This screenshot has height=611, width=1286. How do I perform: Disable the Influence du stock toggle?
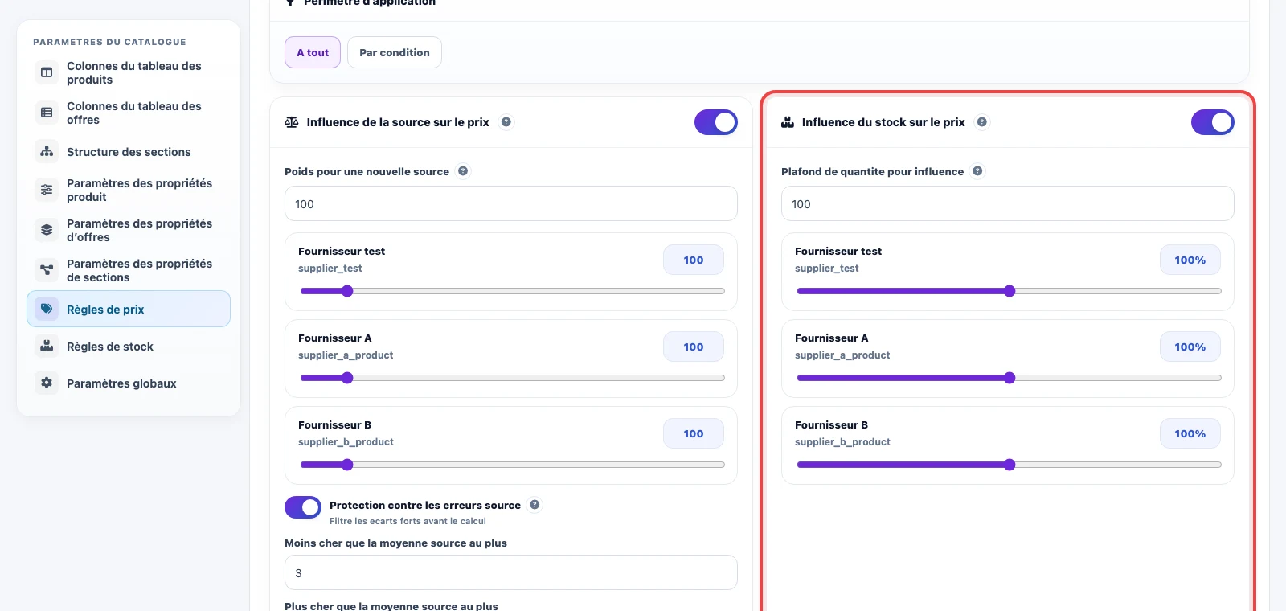pos(1213,122)
